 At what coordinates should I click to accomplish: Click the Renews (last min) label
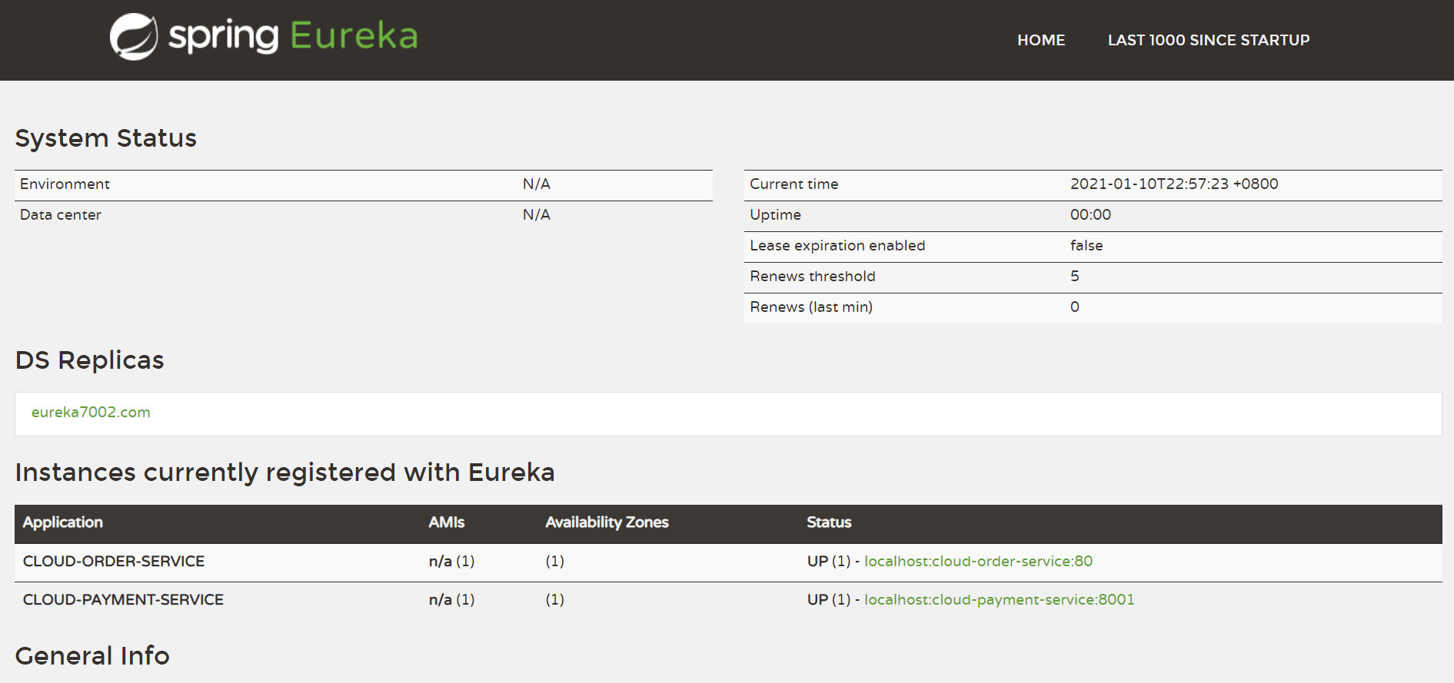pyautogui.click(x=811, y=307)
